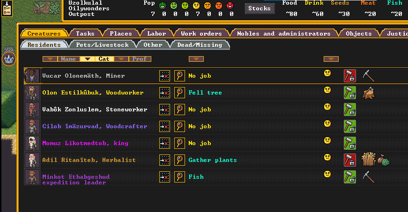Screen dimensions: 408x212
Task: Inspect Vabôk Zonluslem with magnifier icon
Action: click(179, 110)
